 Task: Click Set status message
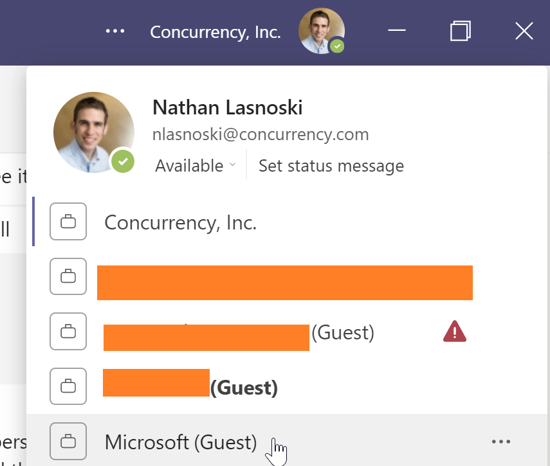pos(331,166)
